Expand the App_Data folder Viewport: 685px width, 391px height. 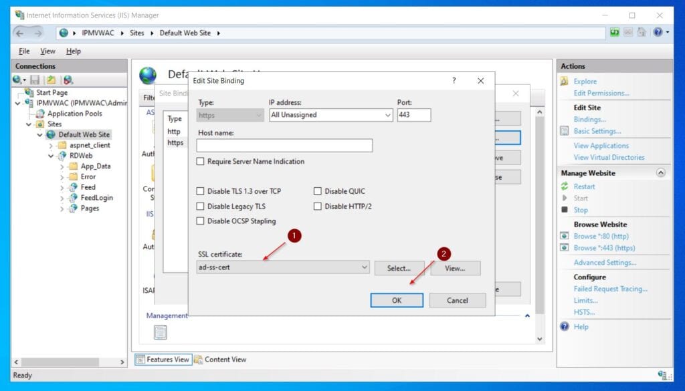(62, 166)
